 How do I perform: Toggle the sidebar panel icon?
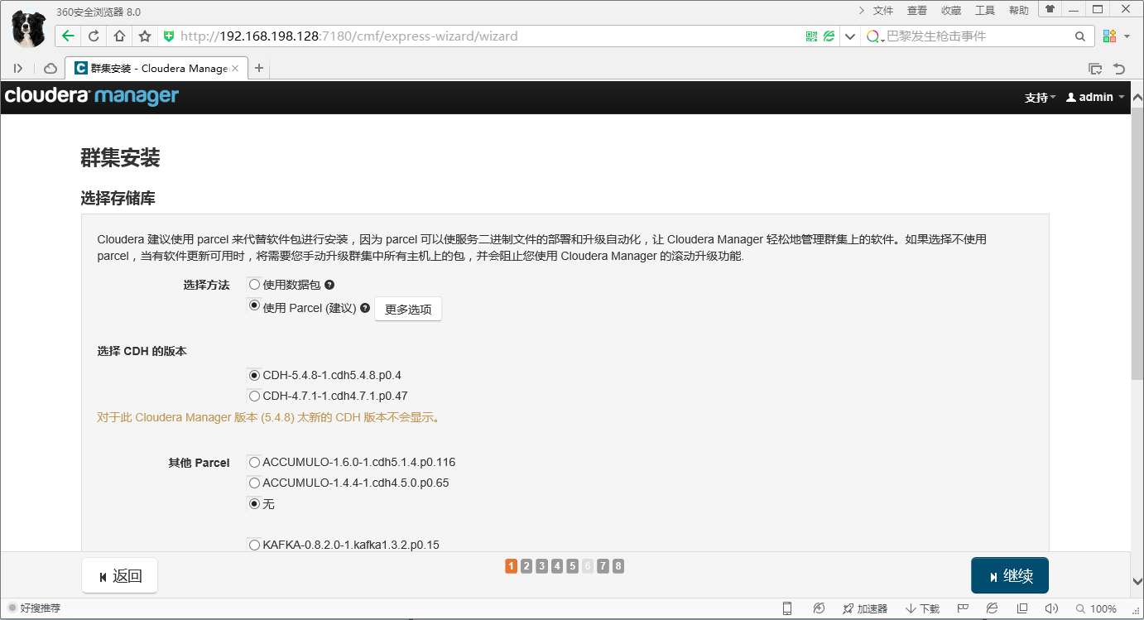(x=18, y=69)
